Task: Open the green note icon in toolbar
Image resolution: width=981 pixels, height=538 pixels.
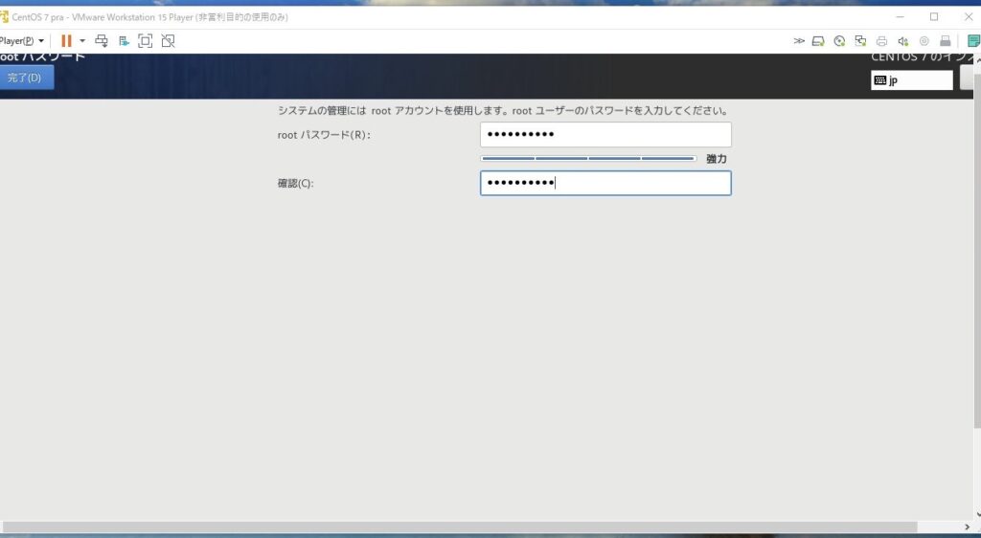Action: pyautogui.click(x=973, y=41)
